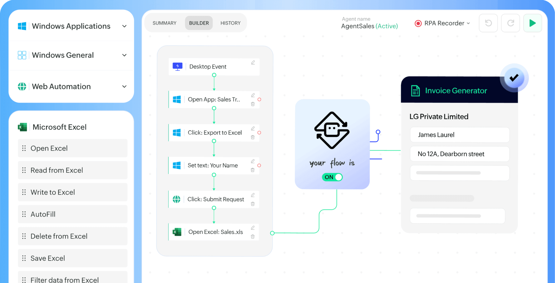Run the flow with the green play button
Image resolution: width=555 pixels, height=283 pixels.
(532, 23)
